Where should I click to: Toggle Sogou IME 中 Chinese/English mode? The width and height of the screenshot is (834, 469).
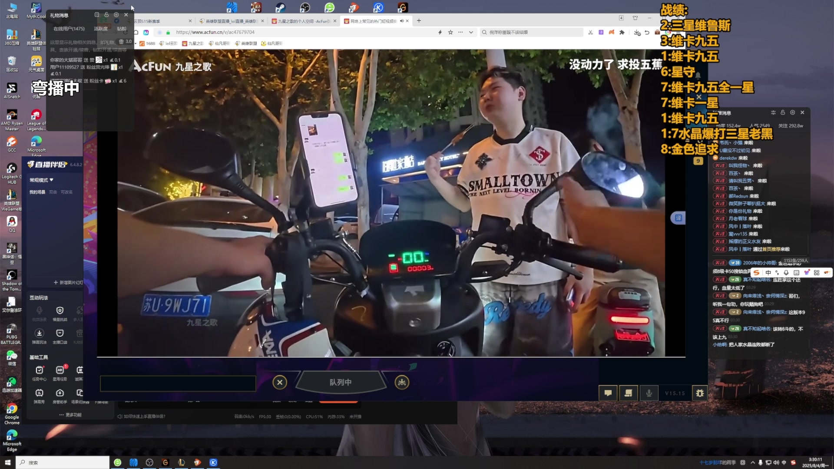[x=768, y=273]
